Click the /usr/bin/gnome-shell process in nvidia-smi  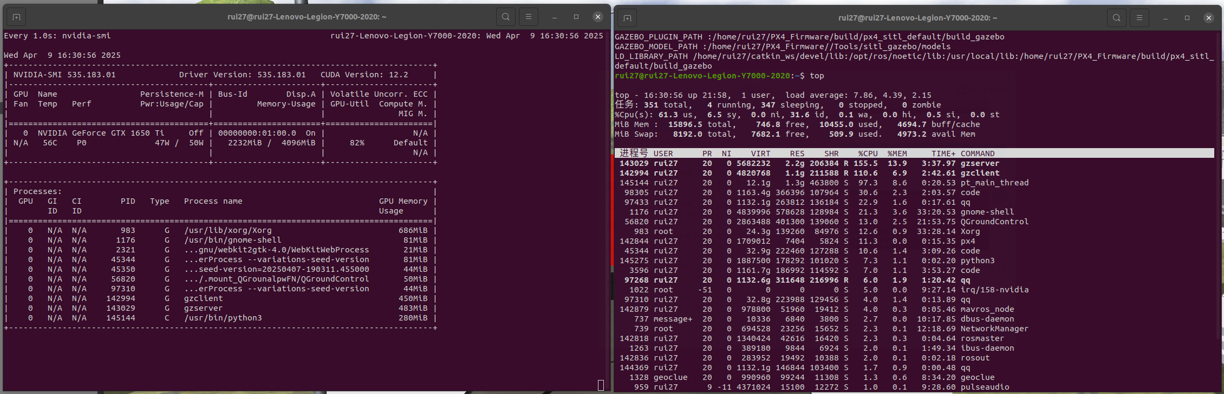(220, 240)
